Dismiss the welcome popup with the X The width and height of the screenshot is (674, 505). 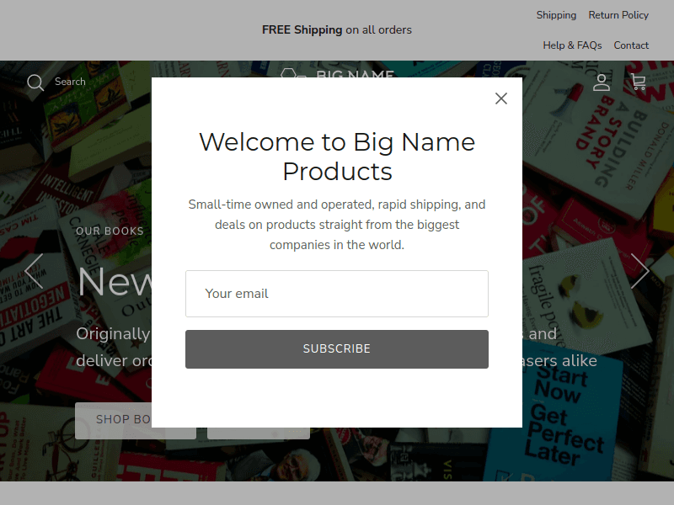pos(500,98)
